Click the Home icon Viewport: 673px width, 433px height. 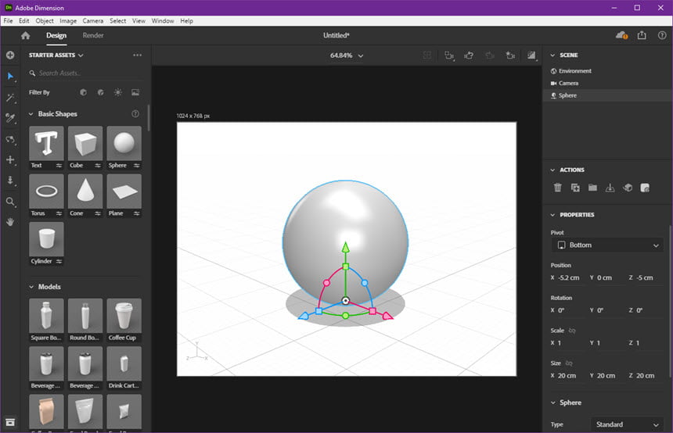tap(25, 36)
